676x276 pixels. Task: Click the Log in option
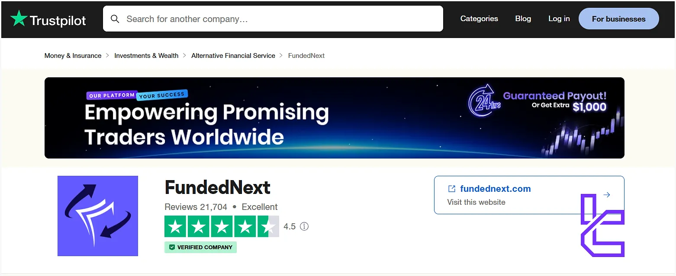pyautogui.click(x=559, y=19)
